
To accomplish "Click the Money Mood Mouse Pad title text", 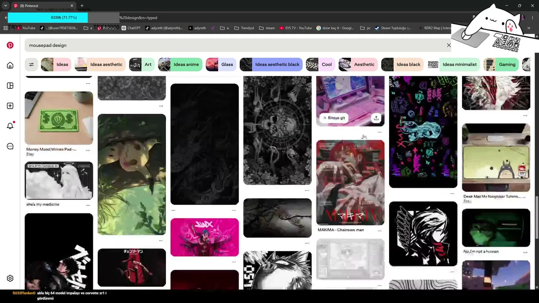I will pyautogui.click(x=51, y=149).
